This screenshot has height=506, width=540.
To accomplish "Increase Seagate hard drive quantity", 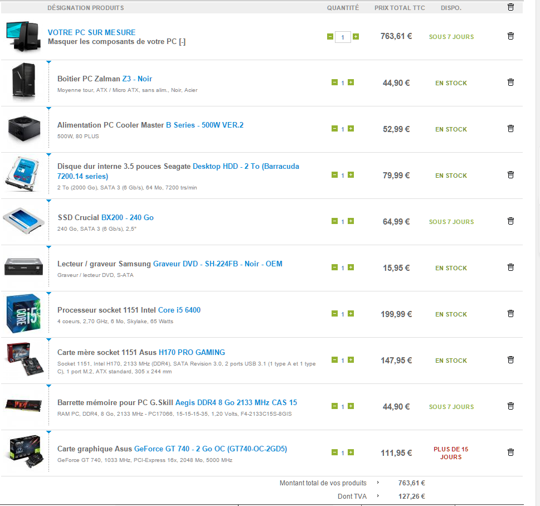I will coord(351,175).
